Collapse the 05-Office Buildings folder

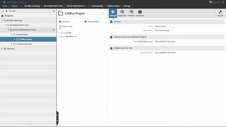[2, 20]
